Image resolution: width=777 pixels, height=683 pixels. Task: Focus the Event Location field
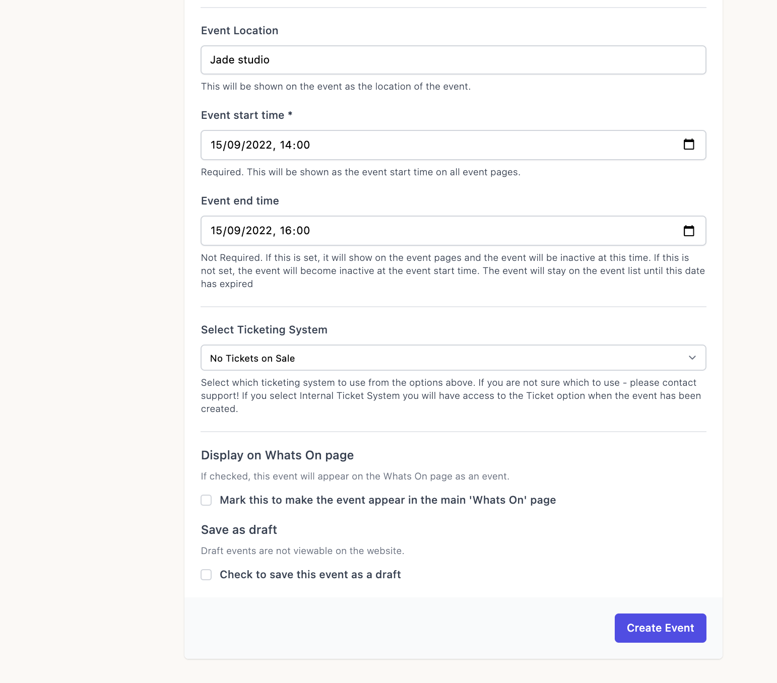pos(454,60)
